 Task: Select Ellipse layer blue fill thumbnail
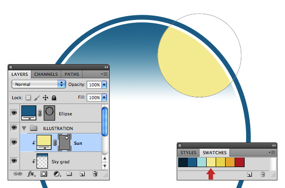28,113
